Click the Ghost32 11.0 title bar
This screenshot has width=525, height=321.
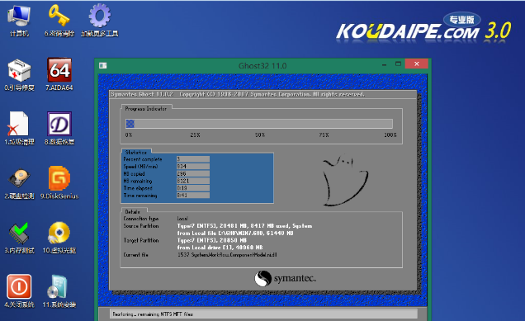(x=262, y=66)
